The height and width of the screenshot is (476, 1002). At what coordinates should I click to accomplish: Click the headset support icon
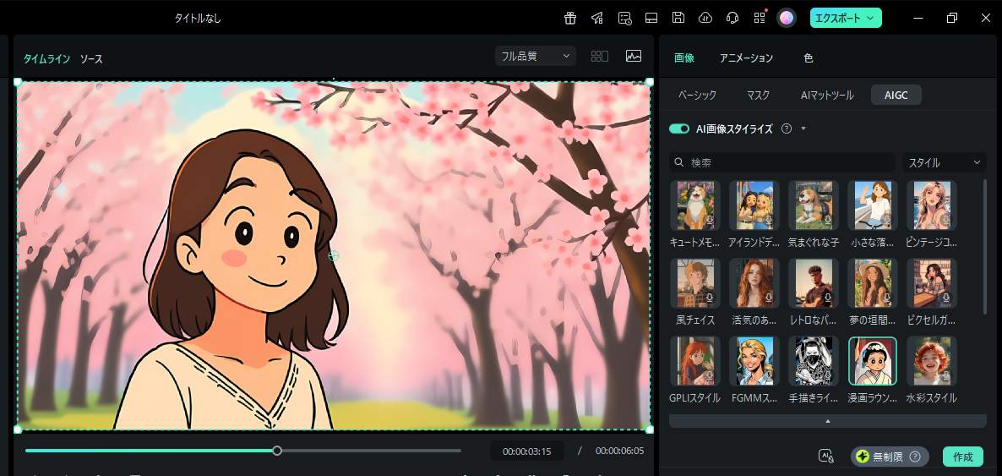click(732, 18)
